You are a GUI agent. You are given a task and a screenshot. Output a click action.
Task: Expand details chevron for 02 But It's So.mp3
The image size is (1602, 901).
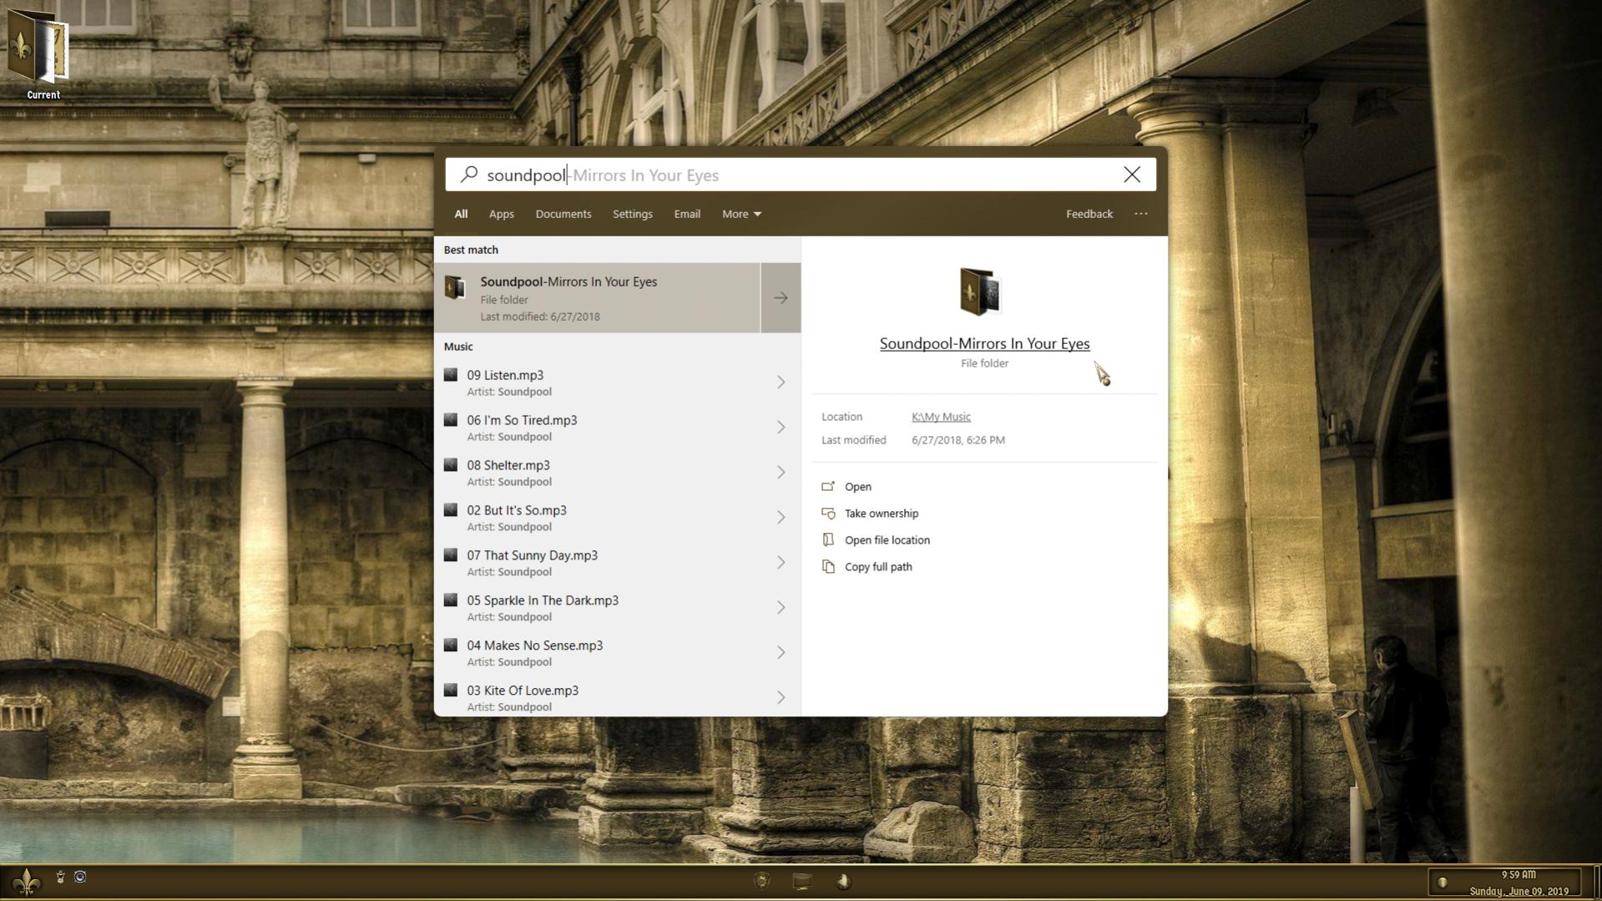[781, 517]
